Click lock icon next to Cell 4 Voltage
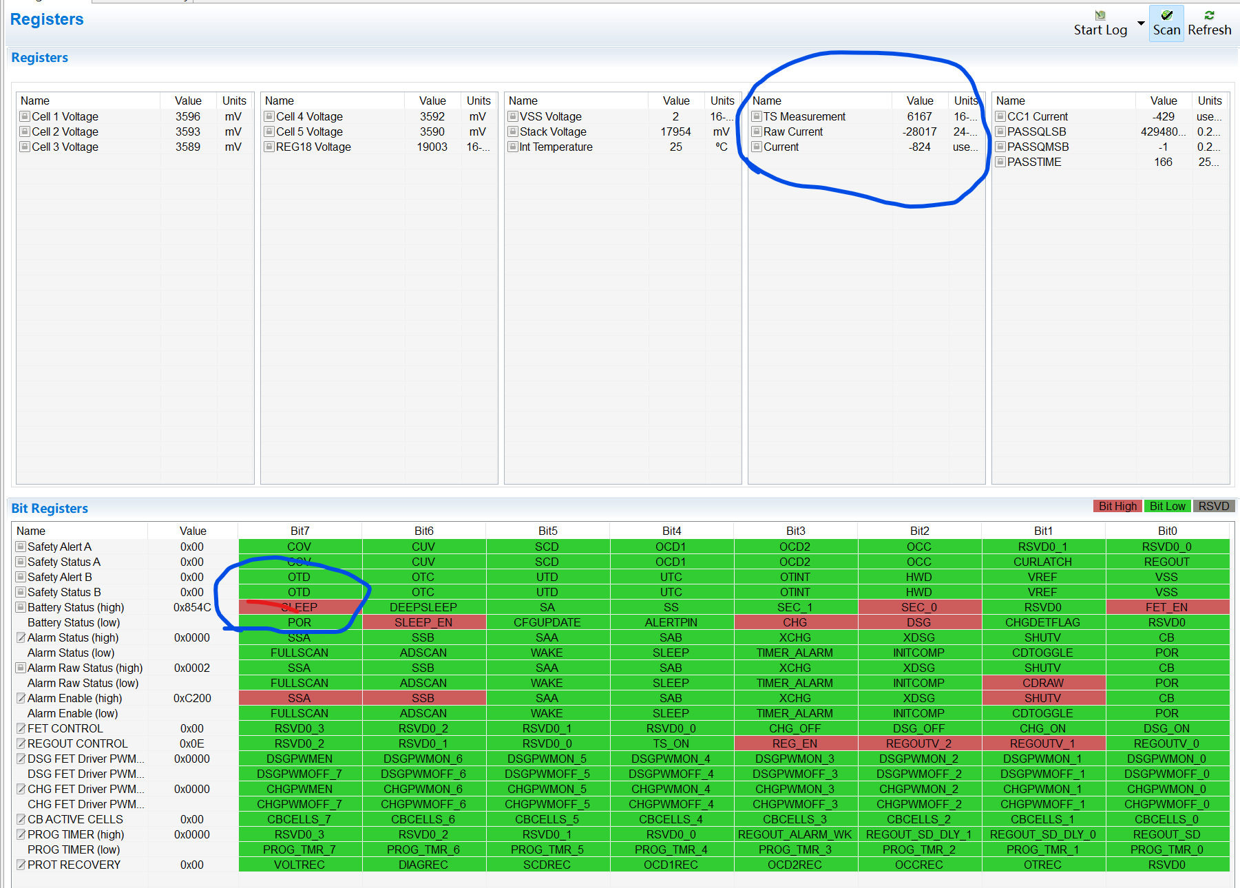This screenshot has height=888, width=1240. (269, 116)
